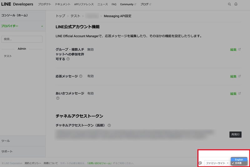Screen dimensions: 250x167
Task: Open LINE Developers logo home
Action: (17, 4)
